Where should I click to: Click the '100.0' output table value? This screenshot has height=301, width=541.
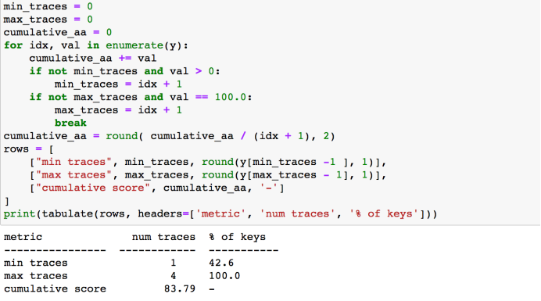[224, 276]
